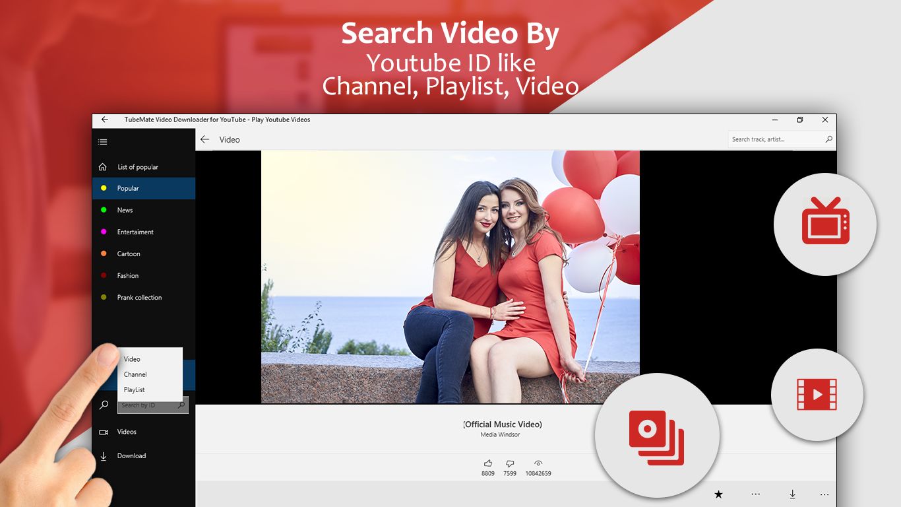The width and height of the screenshot is (901, 507).
Task: Open the hamburger menu in the sidebar
Action: [x=102, y=142]
